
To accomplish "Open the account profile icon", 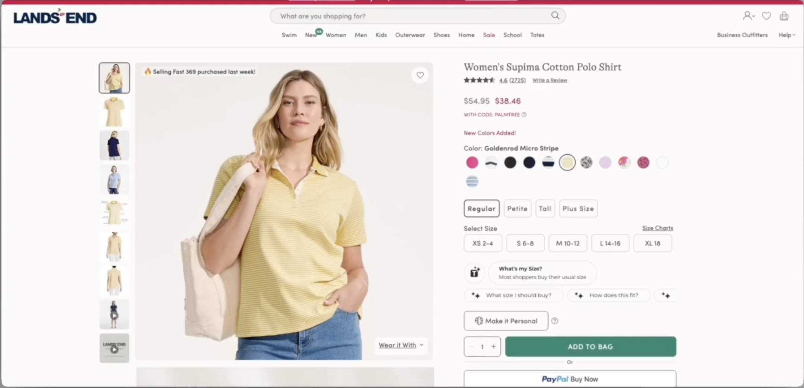I will click(x=748, y=16).
